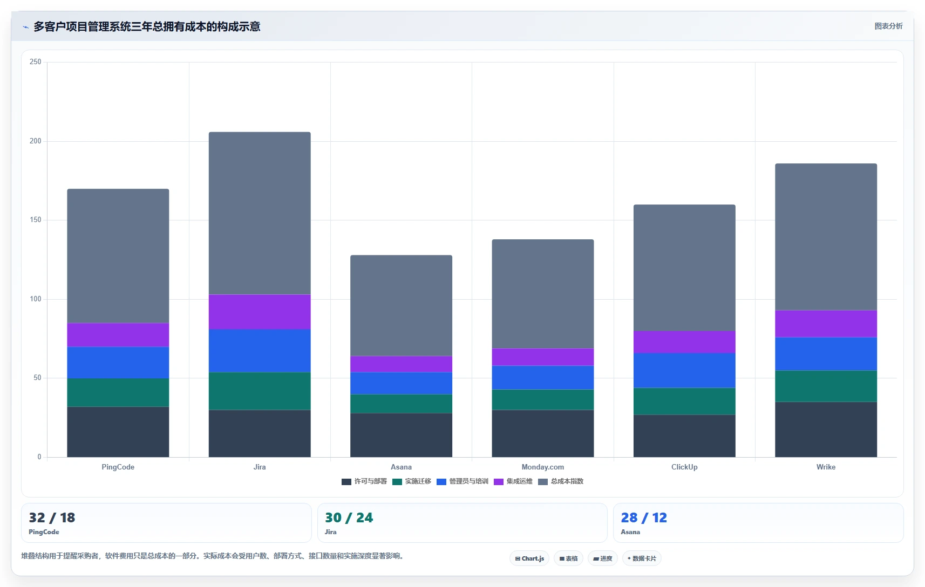Click the Chart.js pill tag
Screen dimensions: 925x587
click(x=529, y=558)
